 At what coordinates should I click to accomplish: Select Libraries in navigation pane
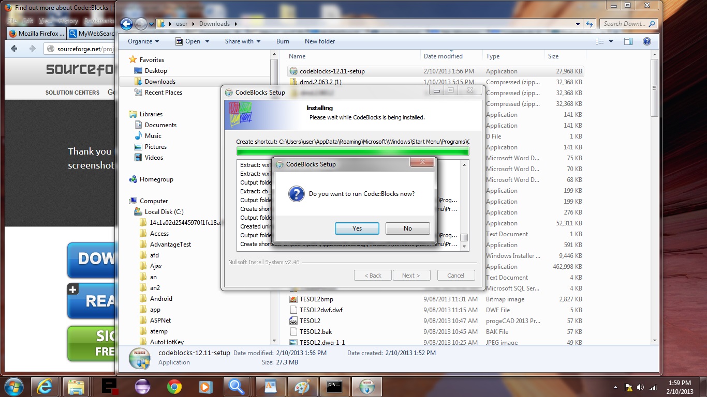click(x=151, y=114)
